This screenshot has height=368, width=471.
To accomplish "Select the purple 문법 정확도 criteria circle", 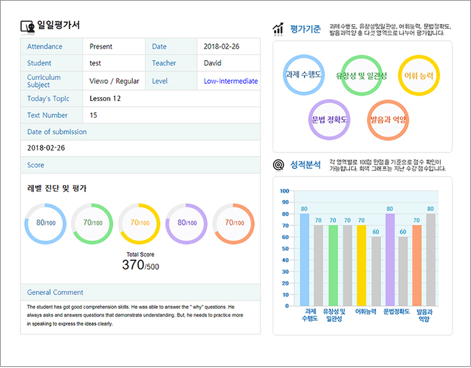I will click(329, 120).
